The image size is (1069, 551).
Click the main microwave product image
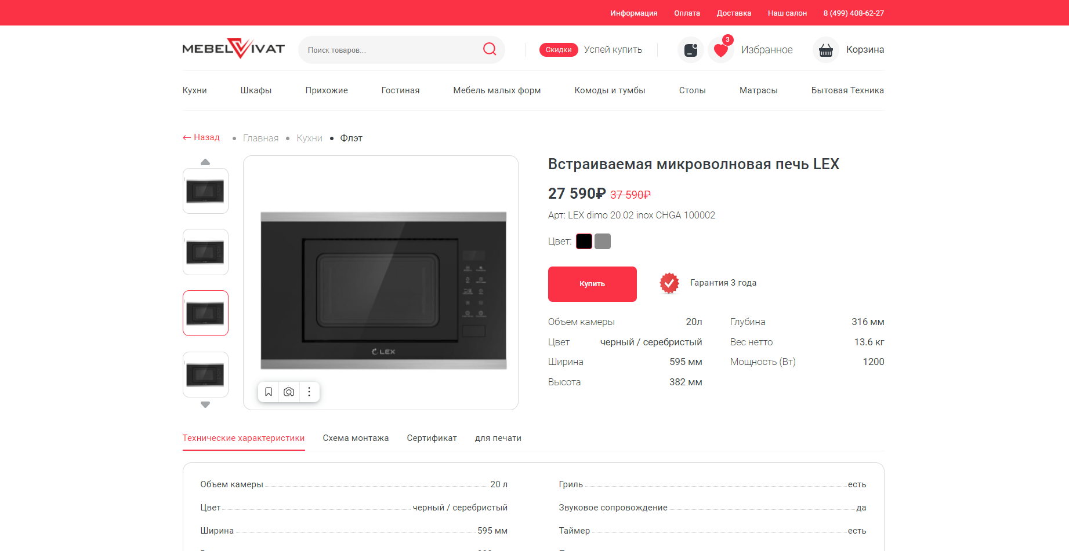[x=383, y=290]
